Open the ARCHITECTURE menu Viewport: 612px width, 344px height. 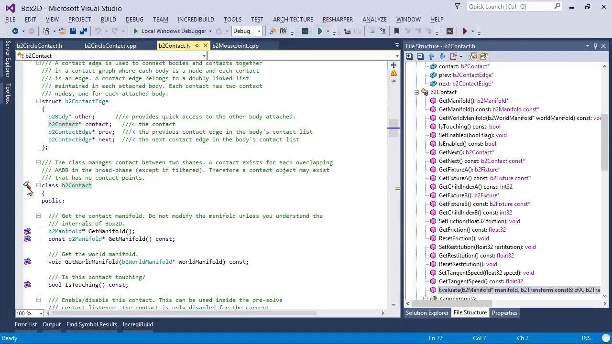pyautogui.click(x=293, y=20)
